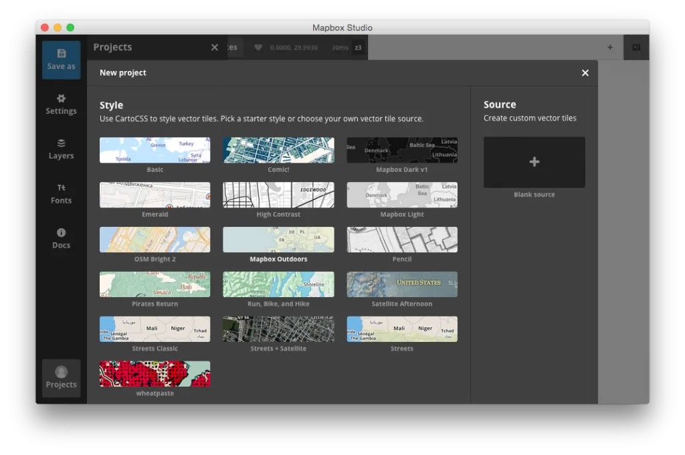Select the Mapbox Dark v1 style
The height and width of the screenshot is (455, 685).
tap(402, 150)
